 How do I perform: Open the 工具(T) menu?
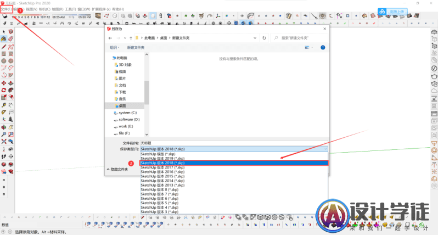tap(70, 9)
